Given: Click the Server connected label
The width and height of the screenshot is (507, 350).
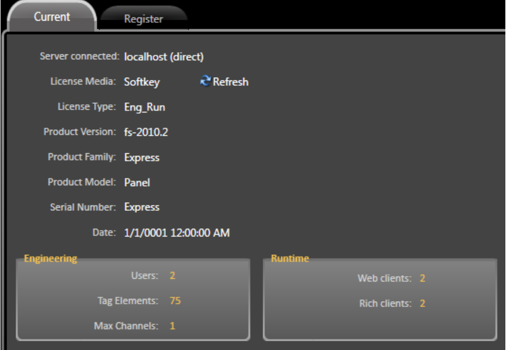Looking at the screenshot, I should (80, 57).
